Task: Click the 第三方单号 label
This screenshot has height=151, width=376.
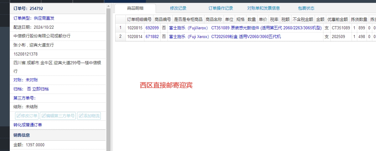Action: [x=24, y=98]
